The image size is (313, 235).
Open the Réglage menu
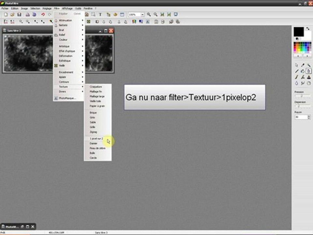[47, 8]
